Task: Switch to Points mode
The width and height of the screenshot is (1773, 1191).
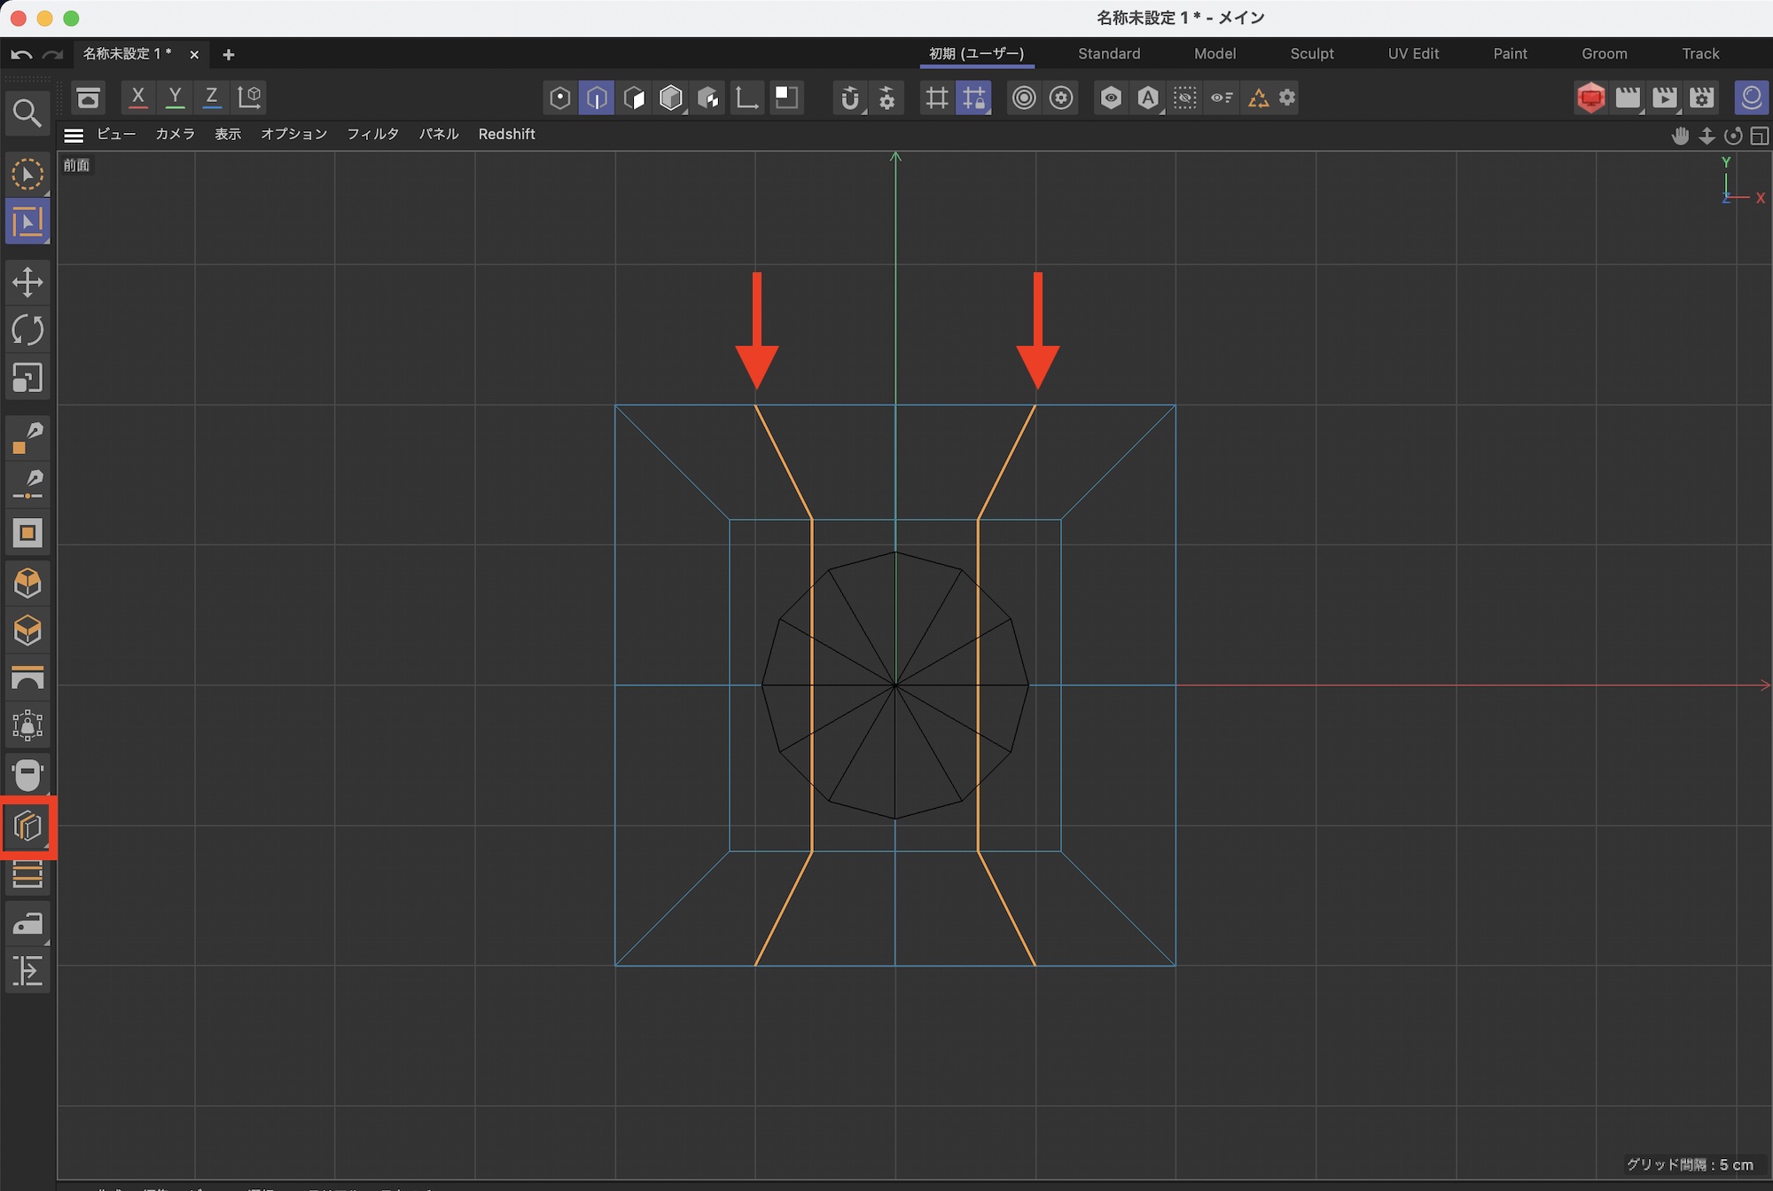Action: [559, 98]
